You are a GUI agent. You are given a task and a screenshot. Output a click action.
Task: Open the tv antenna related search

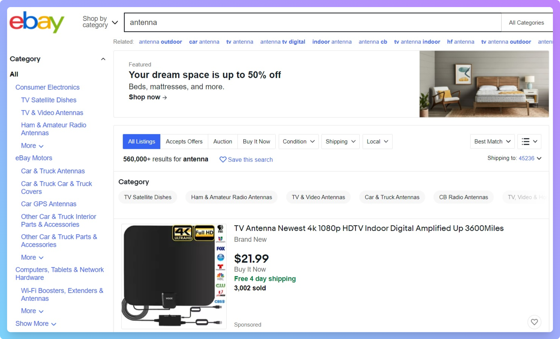240,42
